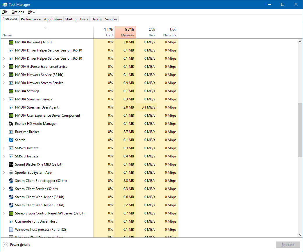Click the Task Manager title bar icon
Viewport: 303px width, 252px height.
point(5,4)
